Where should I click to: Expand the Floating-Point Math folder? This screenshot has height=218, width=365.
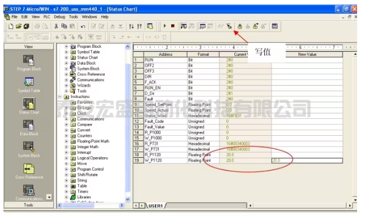click(66, 141)
